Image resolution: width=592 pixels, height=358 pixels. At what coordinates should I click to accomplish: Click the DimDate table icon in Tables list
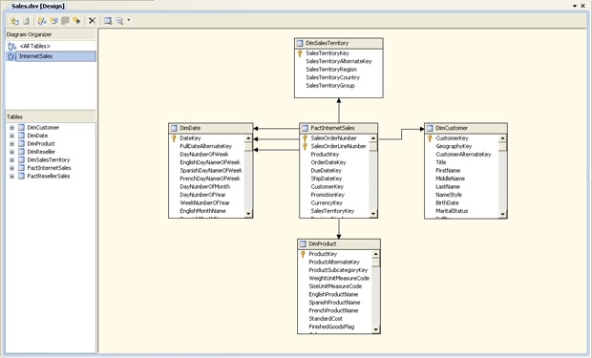click(x=22, y=136)
